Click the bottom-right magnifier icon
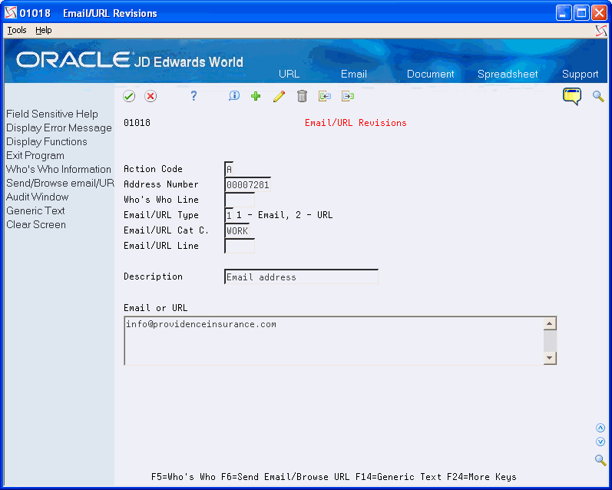The image size is (612, 490). pos(600,460)
